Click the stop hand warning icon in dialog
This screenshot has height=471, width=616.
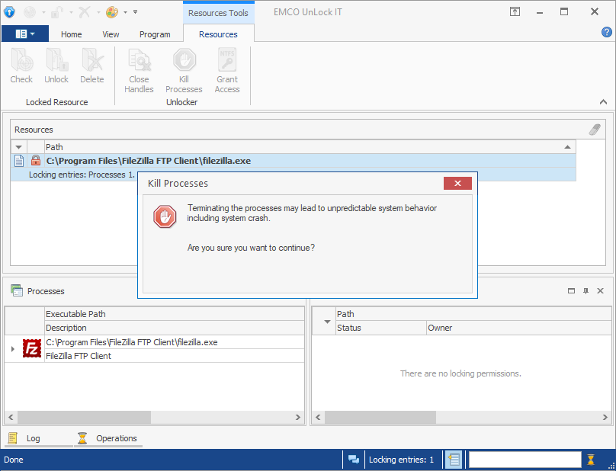click(x=165, y=216)
